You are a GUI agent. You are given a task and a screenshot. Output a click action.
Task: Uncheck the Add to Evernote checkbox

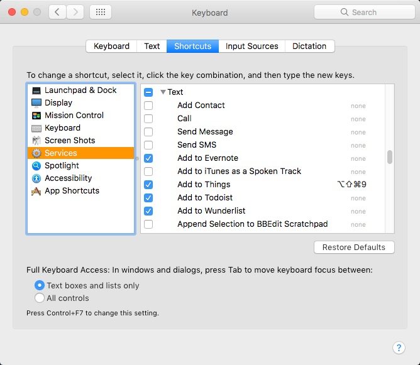coord(148,158)
